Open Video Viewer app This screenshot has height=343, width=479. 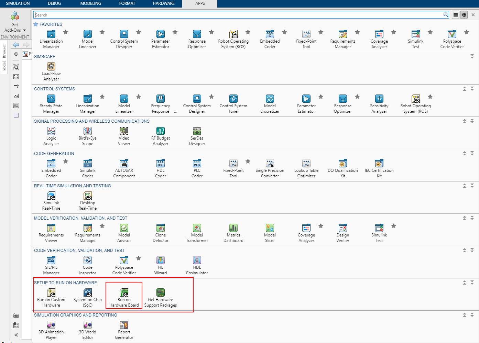point(124,136)
